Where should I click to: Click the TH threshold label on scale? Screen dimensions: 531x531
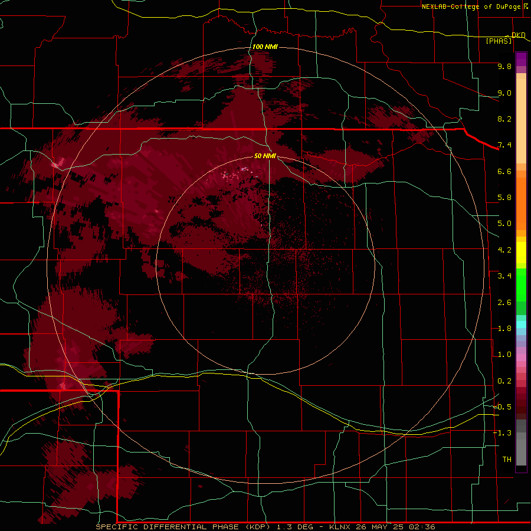point(507,459)
